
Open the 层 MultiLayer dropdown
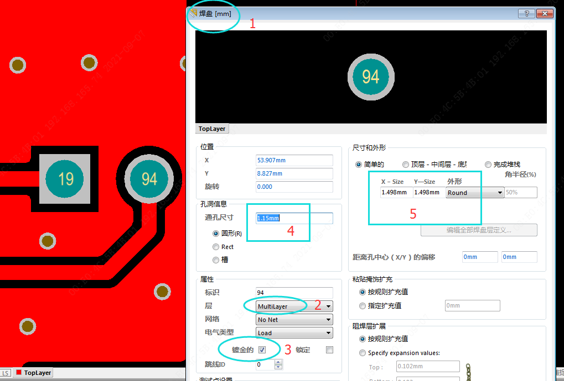click(329, 306)
